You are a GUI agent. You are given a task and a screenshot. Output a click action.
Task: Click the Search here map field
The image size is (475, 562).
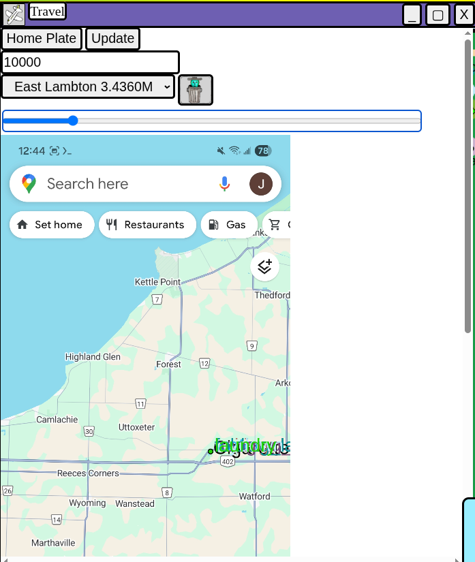click(x=123, y=184)
